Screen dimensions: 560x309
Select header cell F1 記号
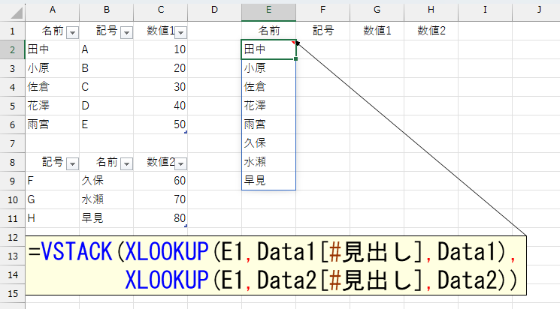pos(323,31)
